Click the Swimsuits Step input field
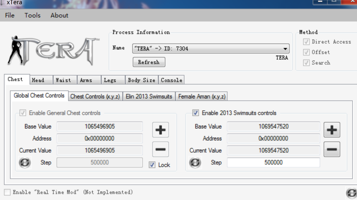The image size is (357, 200). pyautogui.click(x=273, y=162)
